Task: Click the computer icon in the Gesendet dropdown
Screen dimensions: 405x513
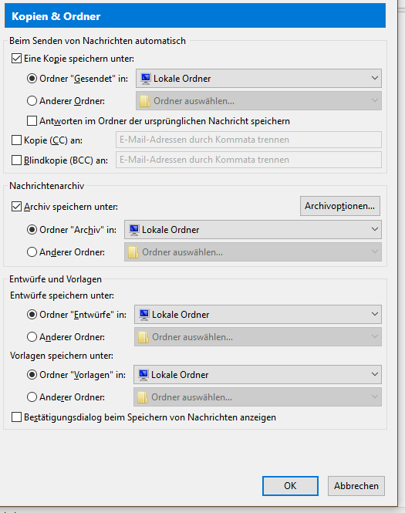Action: pyautogui.click(x=146, y=79)
